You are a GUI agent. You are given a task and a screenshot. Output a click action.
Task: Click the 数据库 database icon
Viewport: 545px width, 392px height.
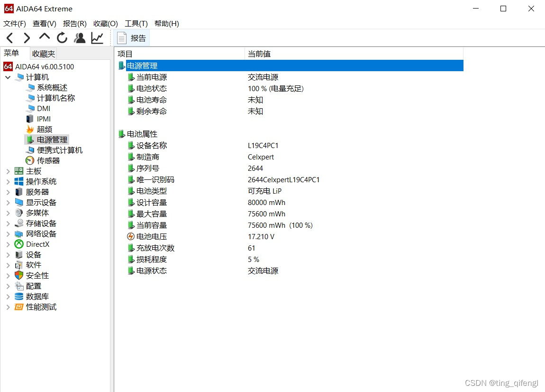pos(19,296)
